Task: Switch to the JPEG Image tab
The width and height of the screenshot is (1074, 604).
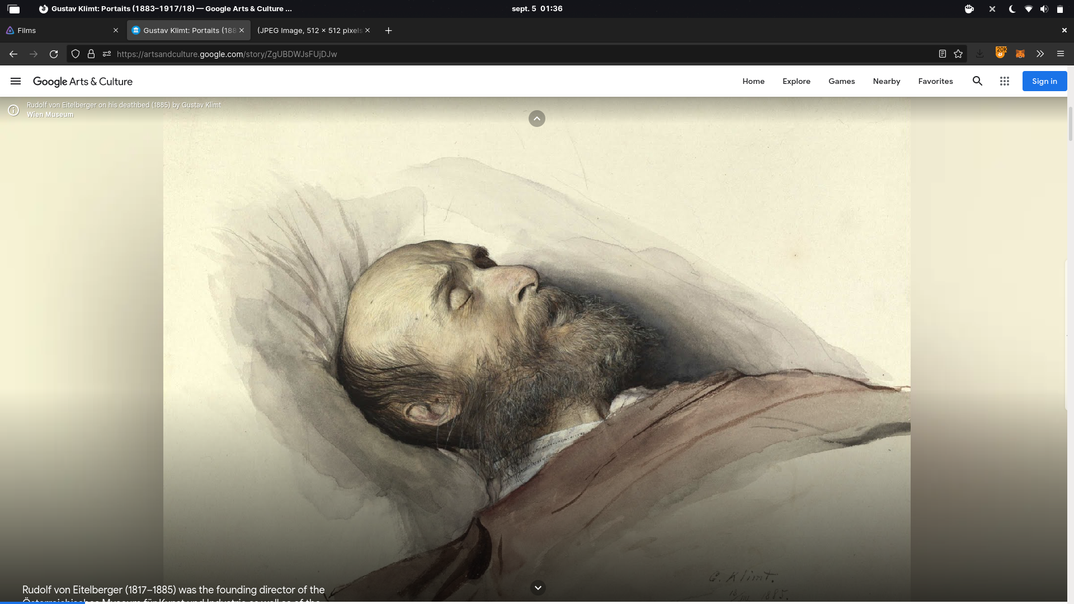Action: (309, 30)
